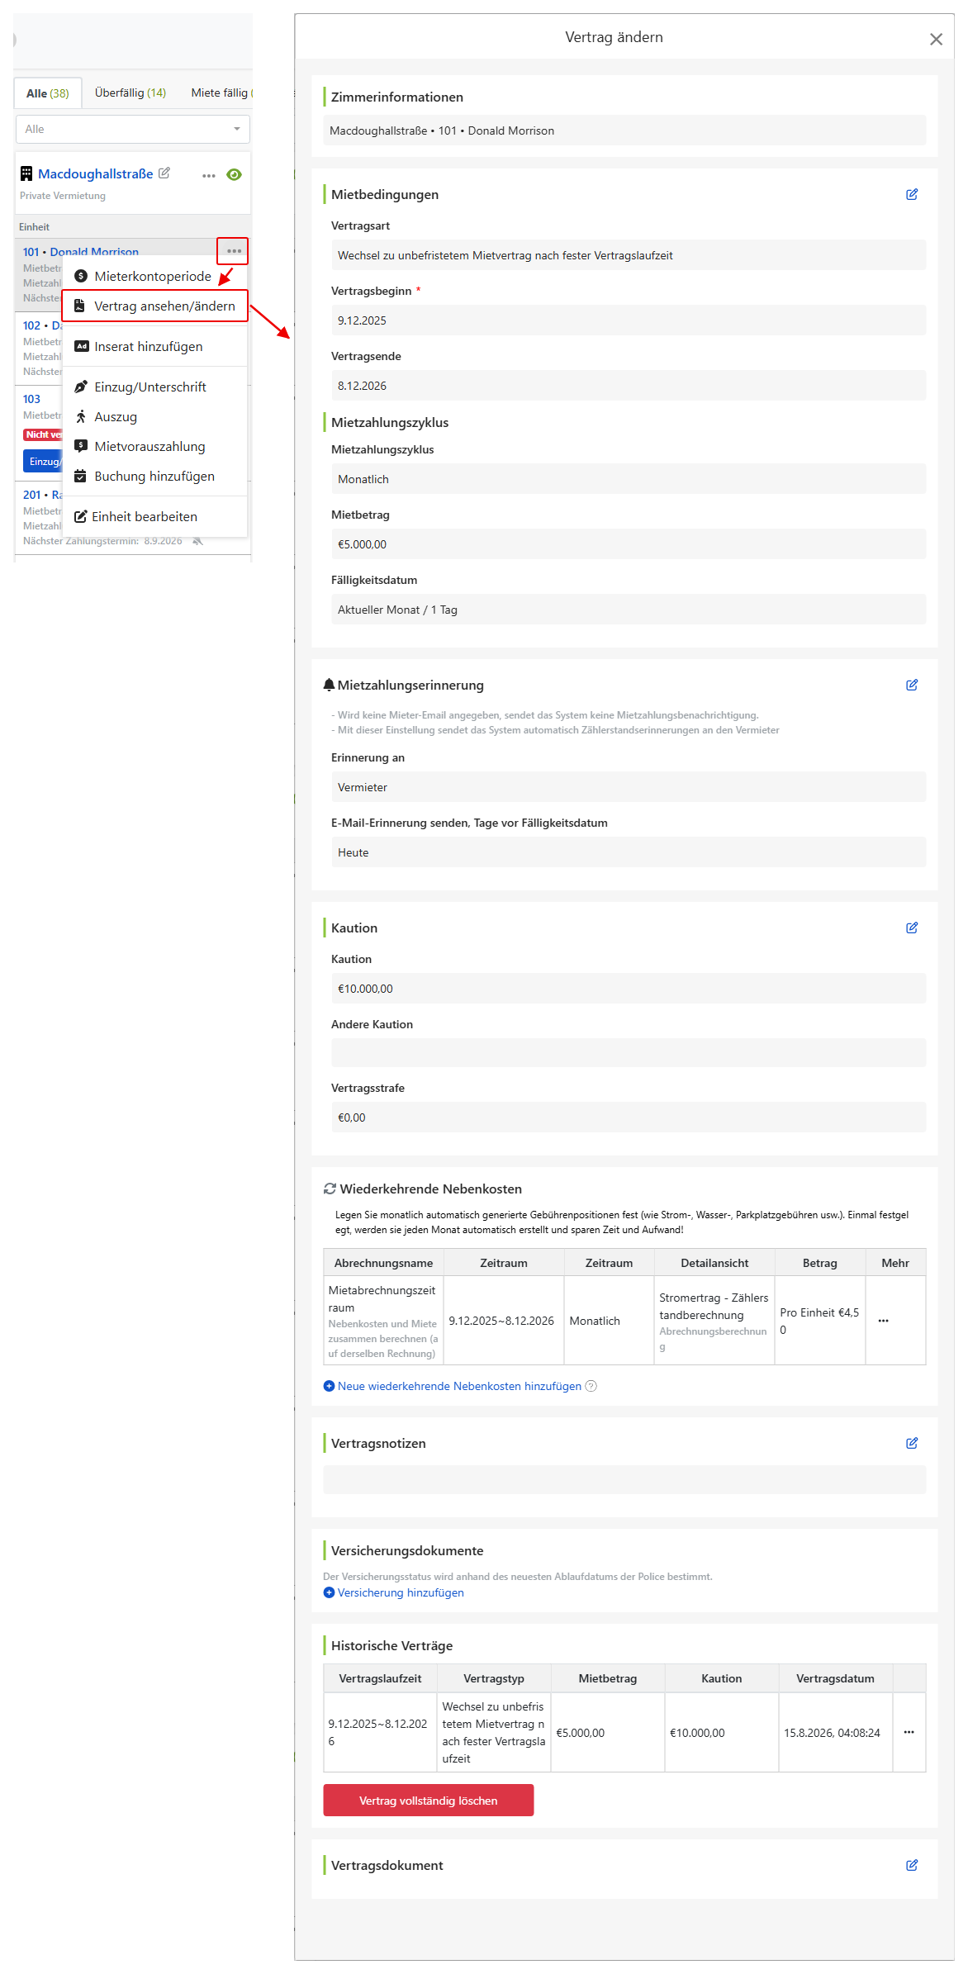
Task: Toggle Macdoughallstraße visibility eye icon
Action: (234, 174)
